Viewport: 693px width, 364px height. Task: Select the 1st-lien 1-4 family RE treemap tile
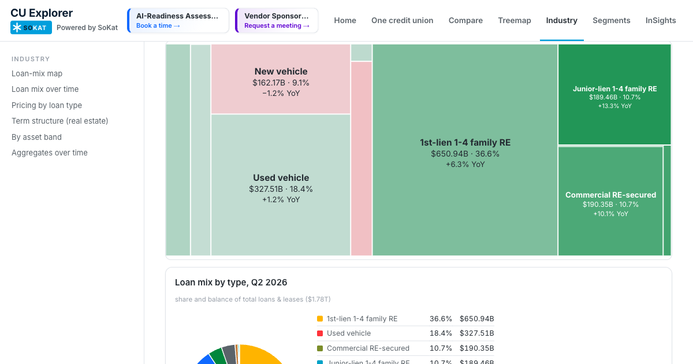465,150
